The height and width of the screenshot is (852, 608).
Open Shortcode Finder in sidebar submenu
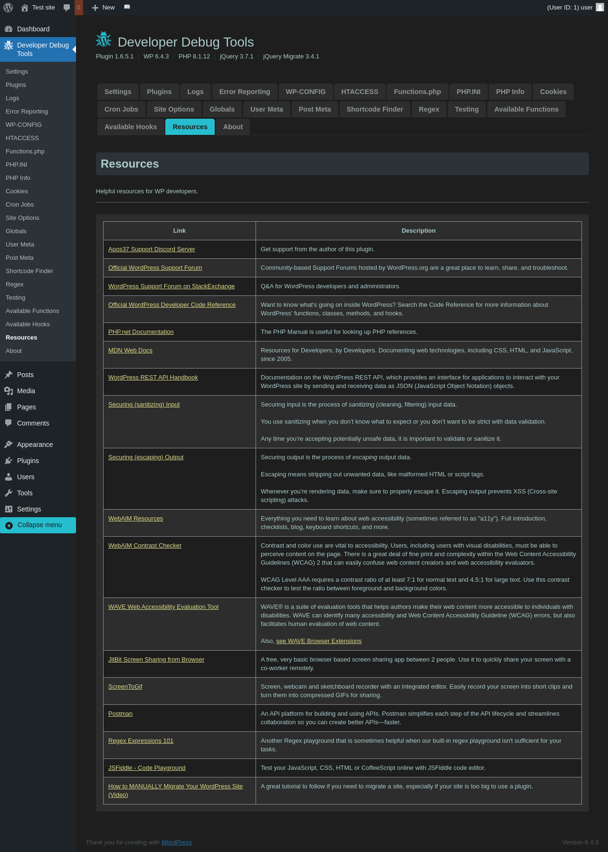(x=38, y=271)
